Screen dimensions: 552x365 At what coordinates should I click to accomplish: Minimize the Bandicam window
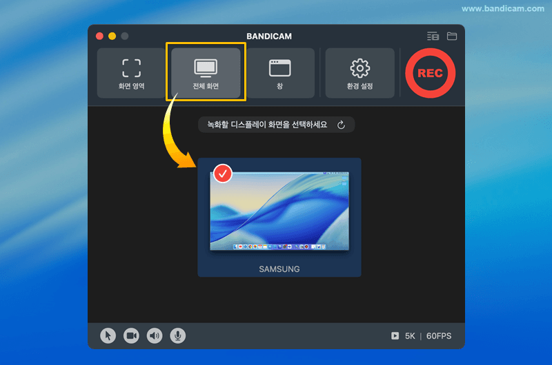pos(112,36)
